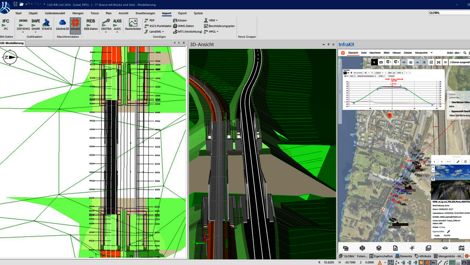Screen dimensions: 470x265
Task: Open the Bilder tab in InfraKit
Action: [x=387, y=53]
